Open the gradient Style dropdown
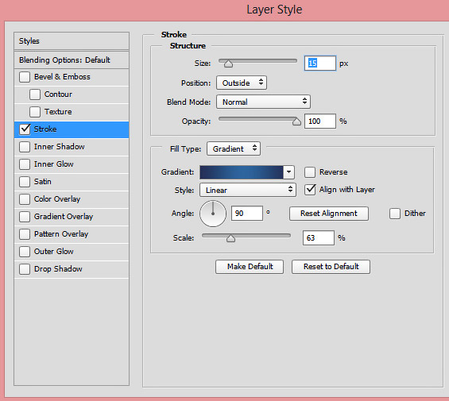The height and width of the screenshot is (401, 449). pyautogui.click(x=248, y=190)
